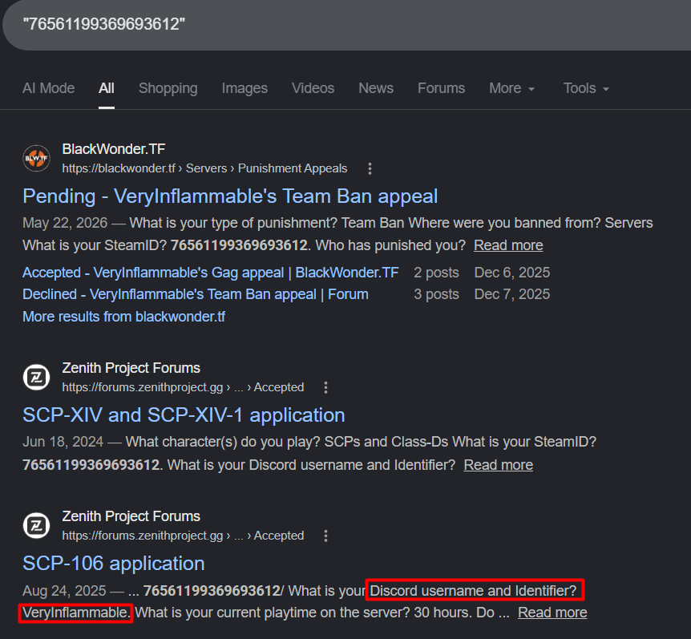
Task: Click the May 22, 2026 date text
Action: click(65, 223)
